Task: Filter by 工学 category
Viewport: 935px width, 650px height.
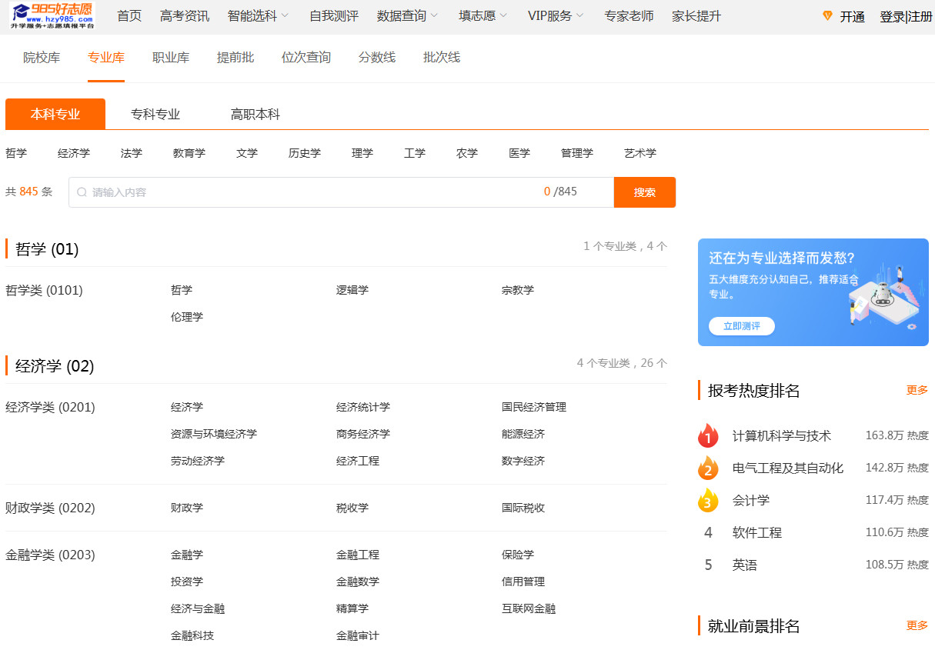Action: [415, 153]
